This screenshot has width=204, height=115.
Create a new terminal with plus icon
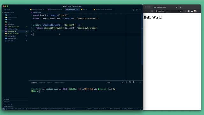pyautogui.click(x=126, y=82)
